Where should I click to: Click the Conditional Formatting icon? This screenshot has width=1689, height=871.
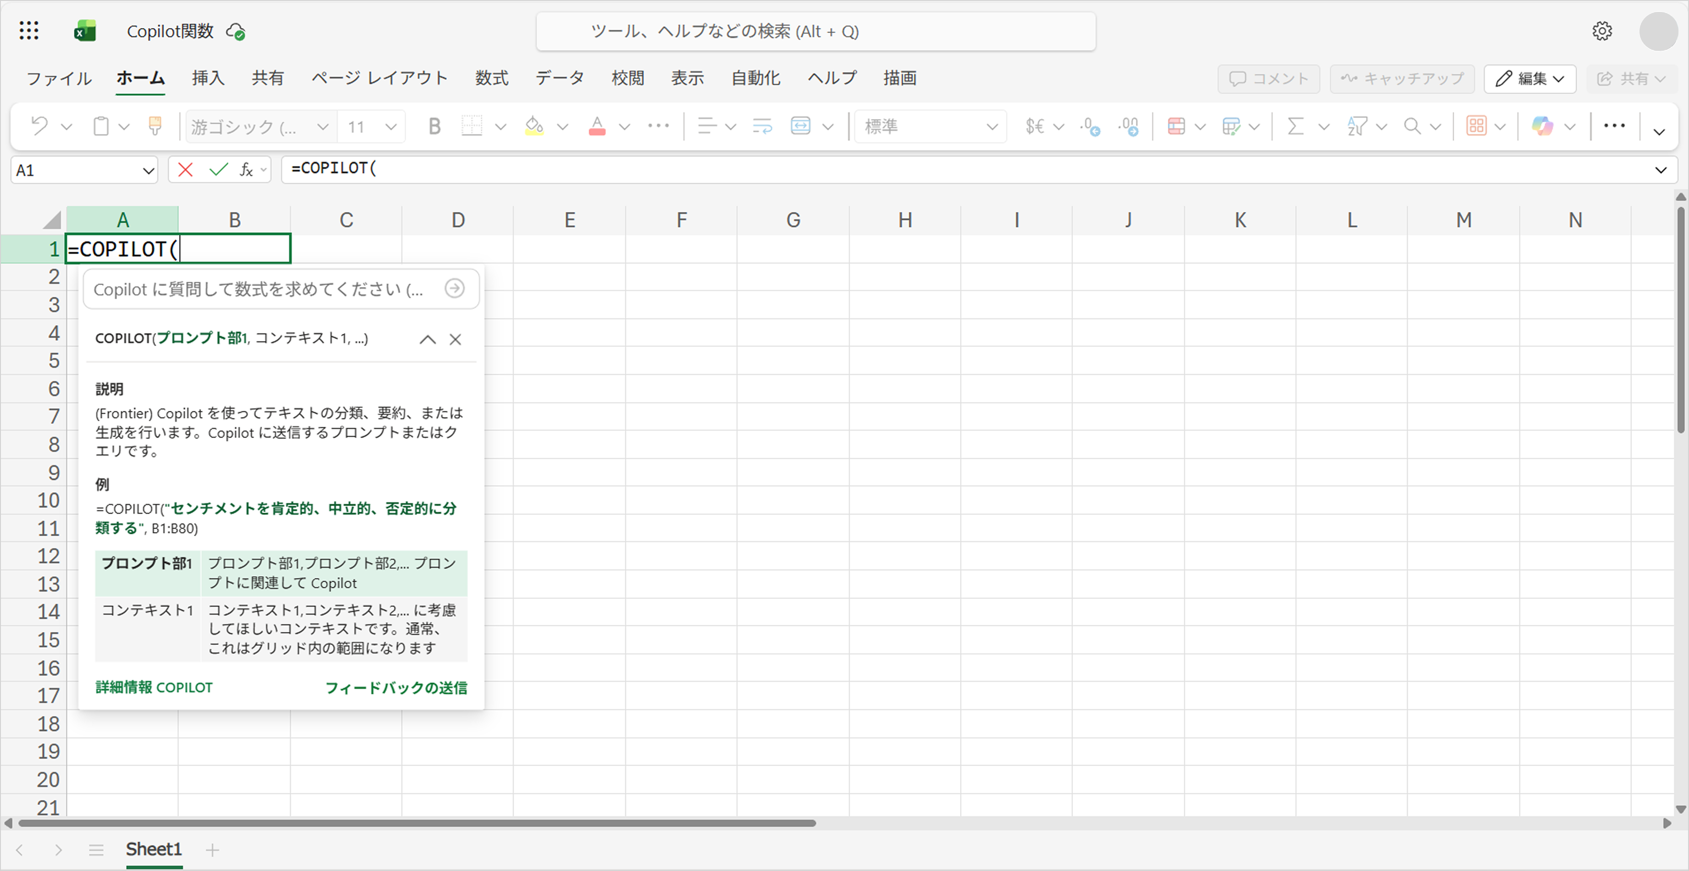coord(1176,126)
